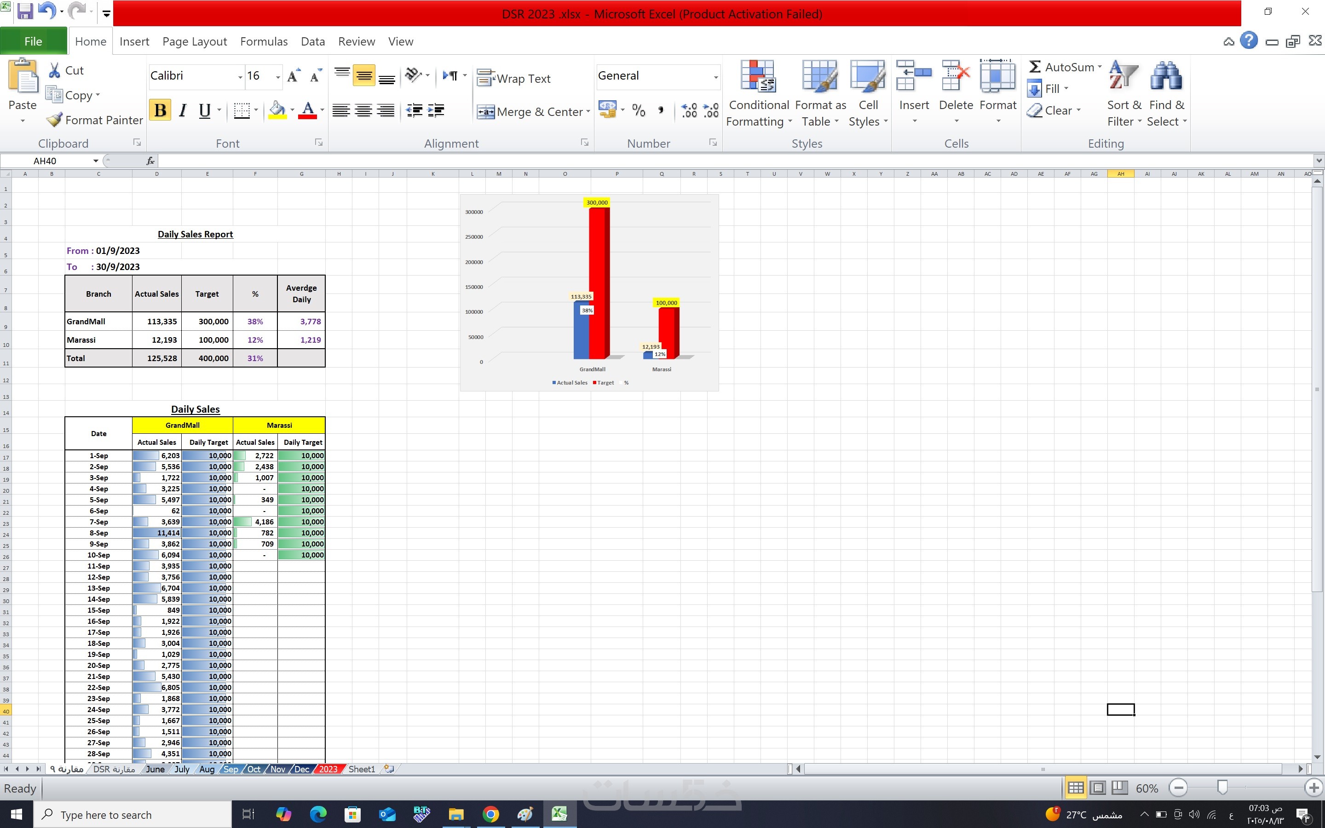1325x828 pixels.
Task: Click the Increase Decimal icon
Action: click(x=689, y=110)
